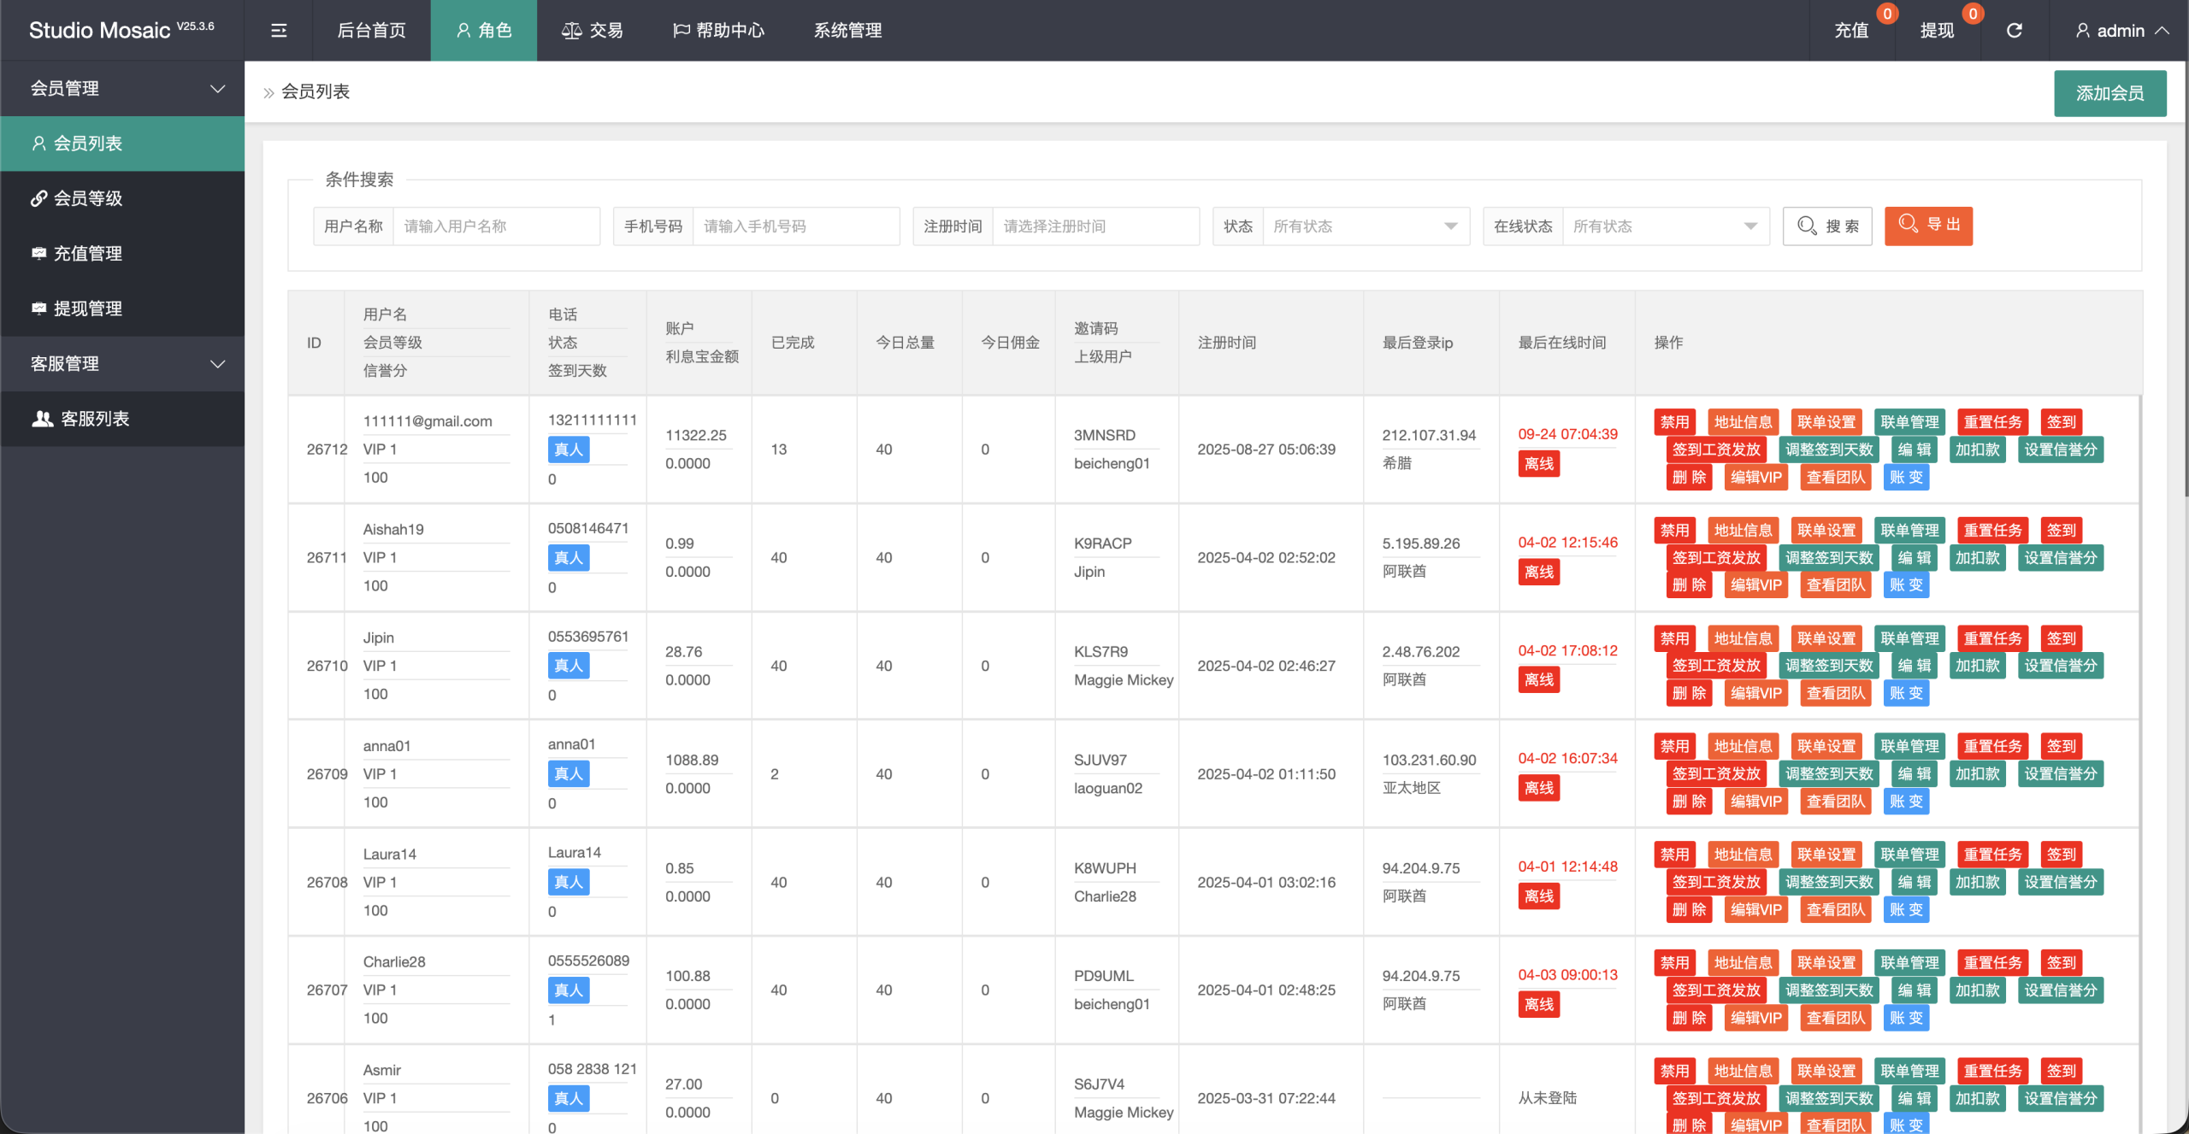Viewport: 2189px width, 1134px height.
Task: Click the 充值 notification badge item
Action: pyautogui.click(x=1852, y=31)
